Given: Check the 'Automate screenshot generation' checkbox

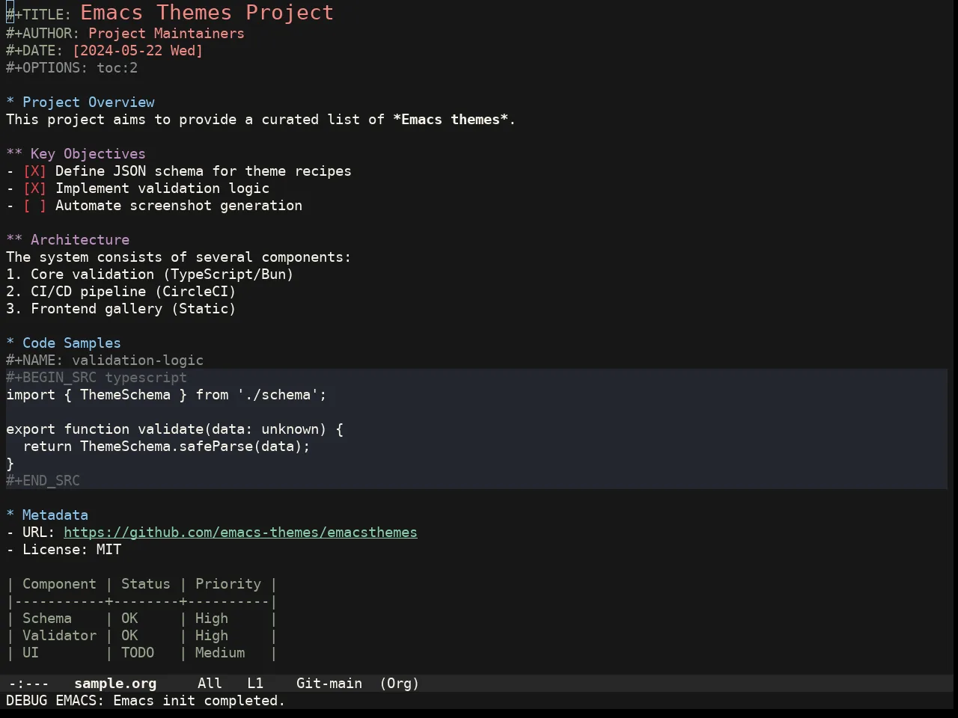Looking at the screenshot, I should tap(34, 206).
